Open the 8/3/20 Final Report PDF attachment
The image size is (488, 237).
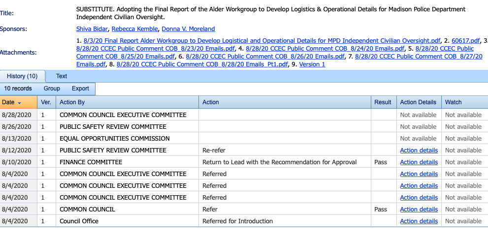pyautogui.click(x=262, y=41)
